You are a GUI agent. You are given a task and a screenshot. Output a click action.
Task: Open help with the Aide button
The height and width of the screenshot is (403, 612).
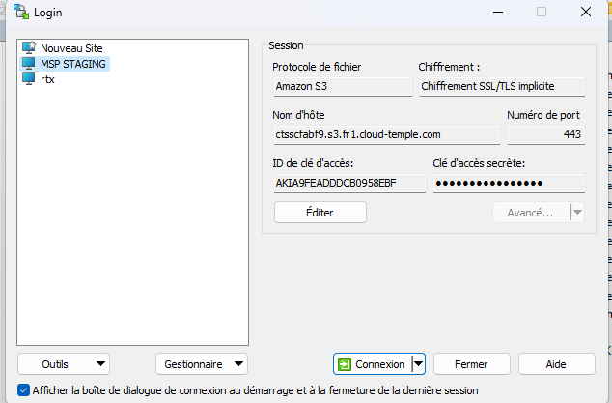pyautogui.click(x=556, y=364)
